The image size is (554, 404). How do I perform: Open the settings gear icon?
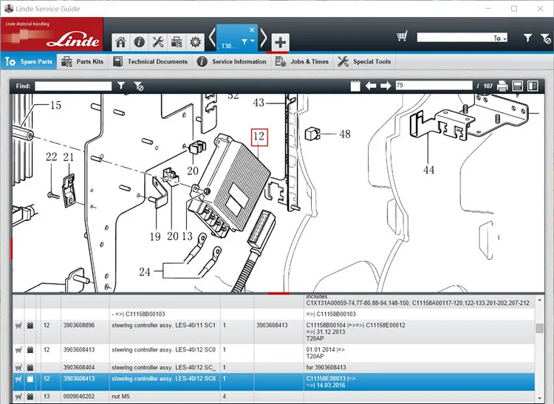point(196,42)
